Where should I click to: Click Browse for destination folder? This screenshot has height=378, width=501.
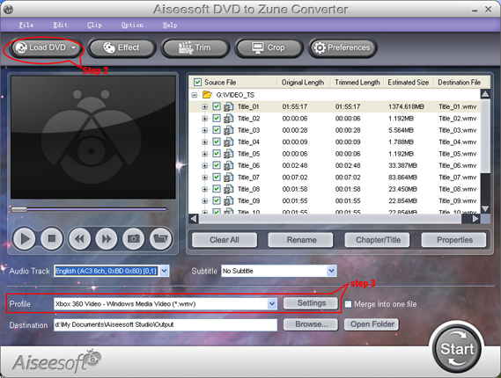point(311,324)
